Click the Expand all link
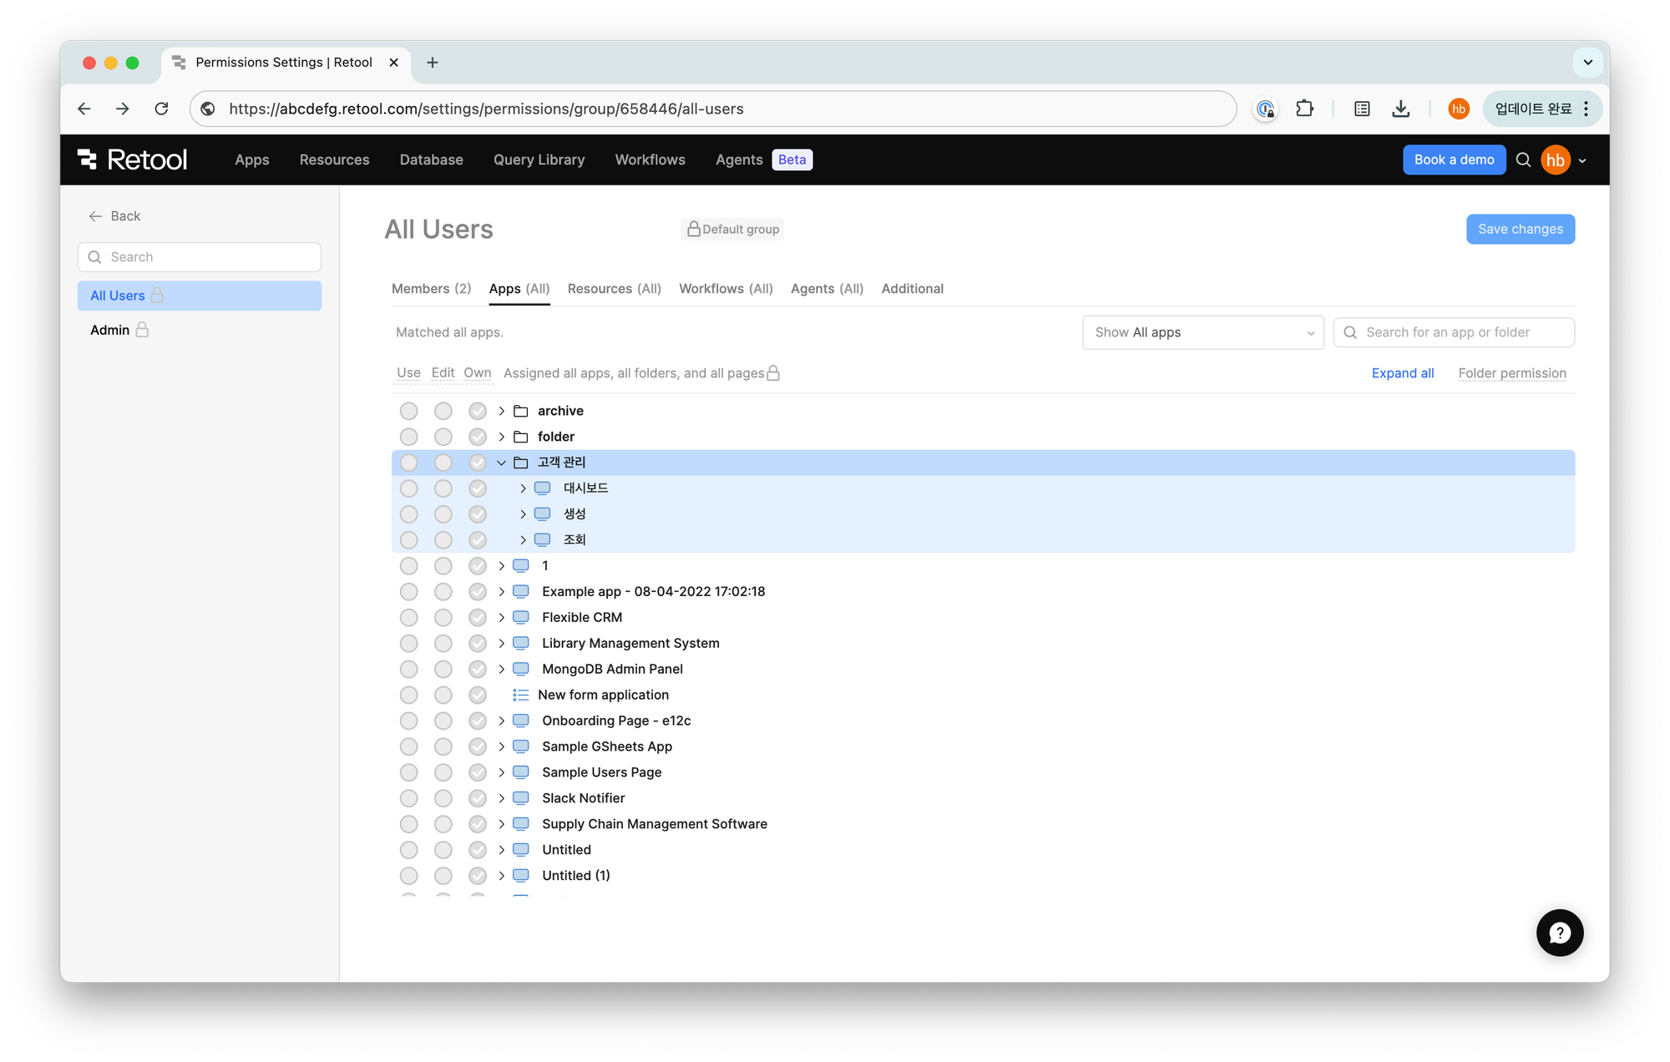The height and width of the screenshot is (1062, 1670). point(1402,373)
